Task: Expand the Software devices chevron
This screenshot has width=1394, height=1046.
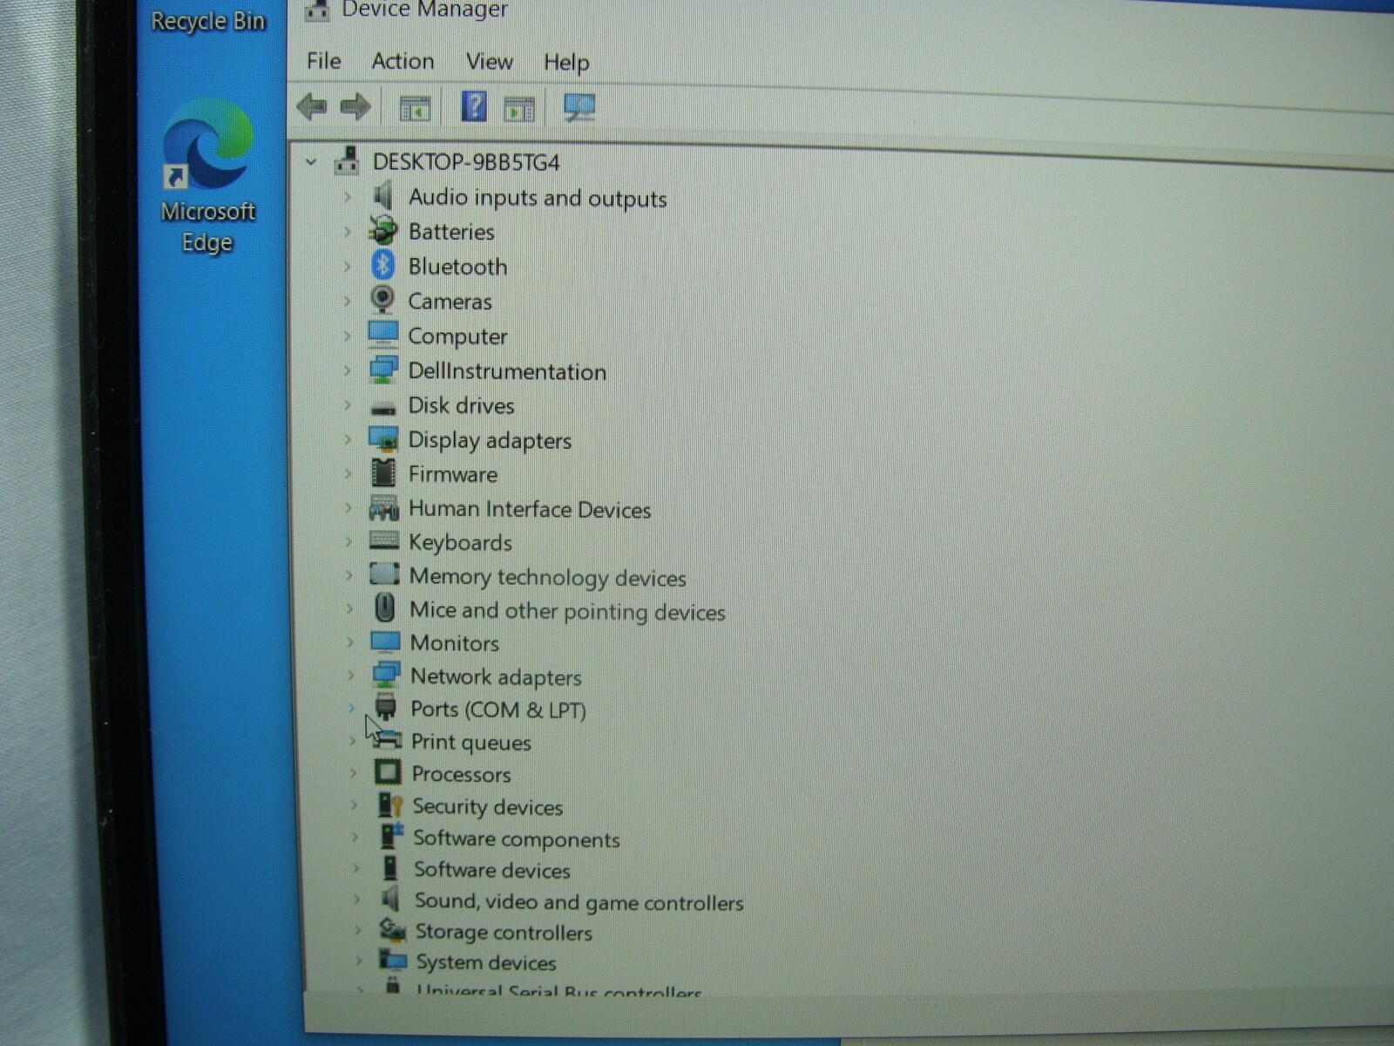Action: [355, 868]
